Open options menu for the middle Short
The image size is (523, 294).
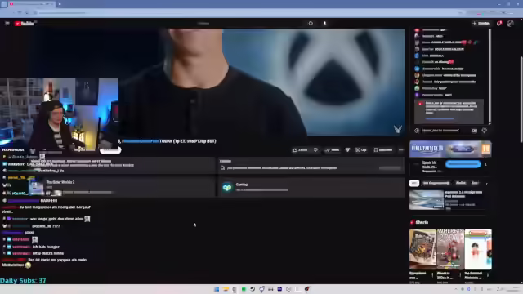pyautogui.click(x=460, y=275)
